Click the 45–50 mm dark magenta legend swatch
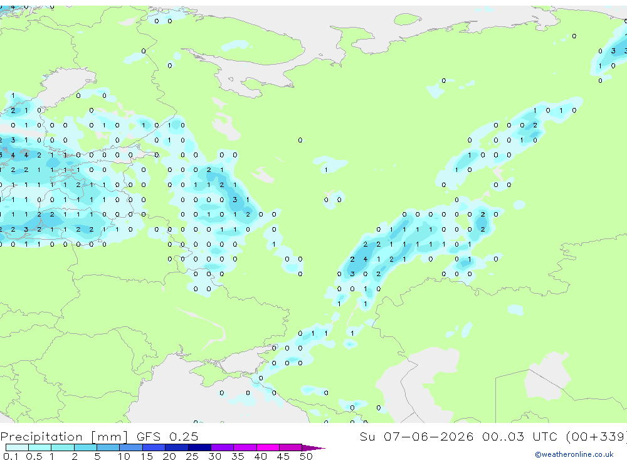Viewport: 627px width, 460px height. tap(291, 447)
